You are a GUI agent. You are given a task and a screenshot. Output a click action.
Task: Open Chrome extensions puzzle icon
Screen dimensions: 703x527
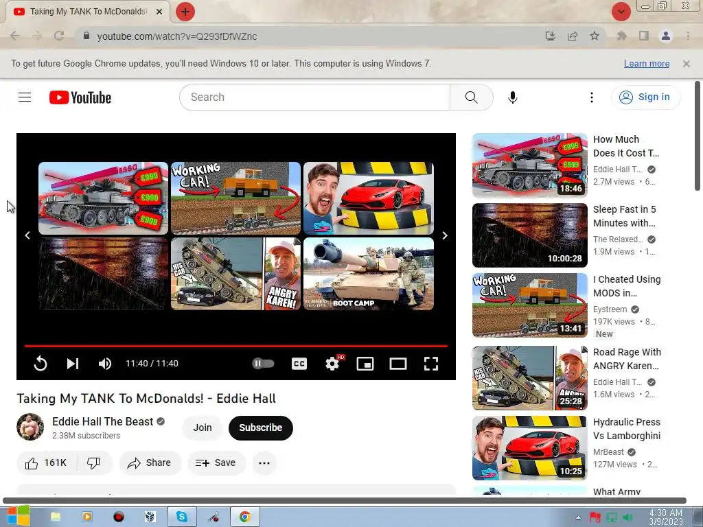pos(622,36)
